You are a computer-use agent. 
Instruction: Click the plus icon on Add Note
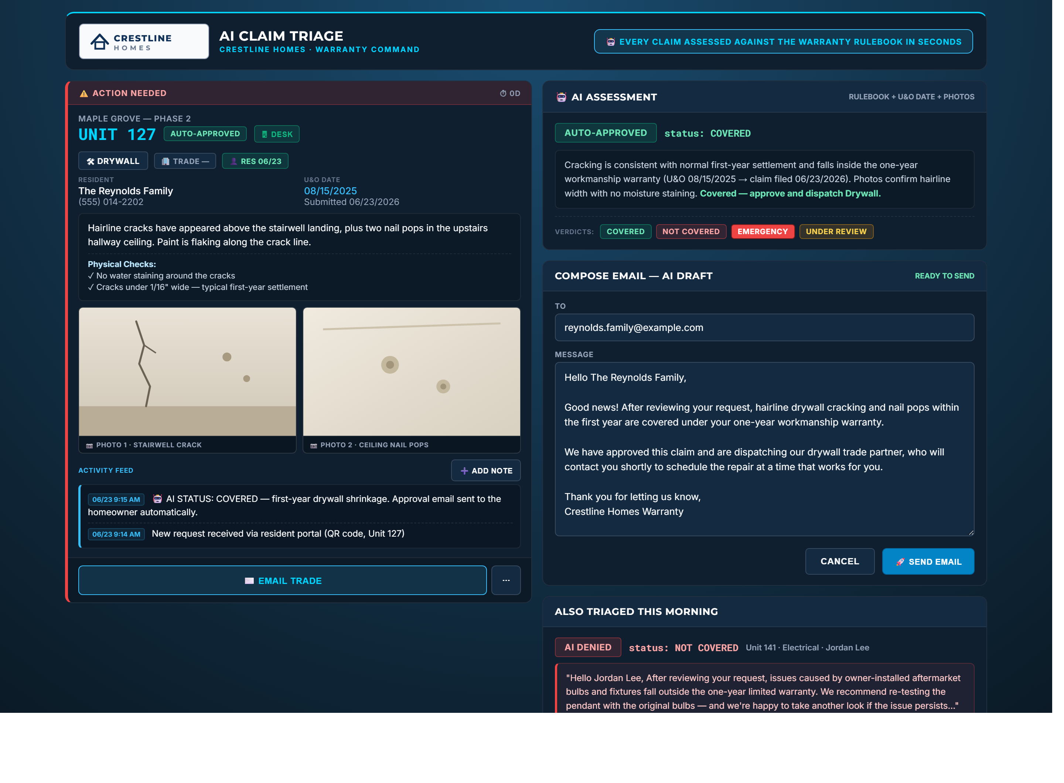point(464,471)
